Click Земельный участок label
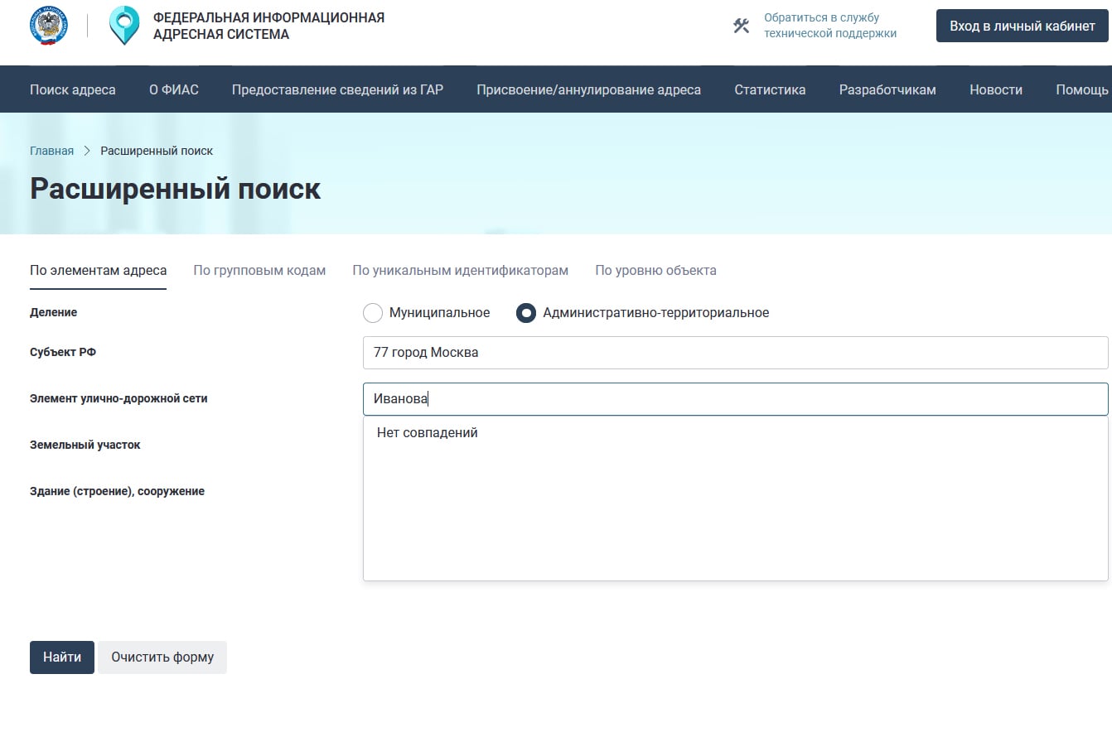1112x732 pixels. (85, 445)
